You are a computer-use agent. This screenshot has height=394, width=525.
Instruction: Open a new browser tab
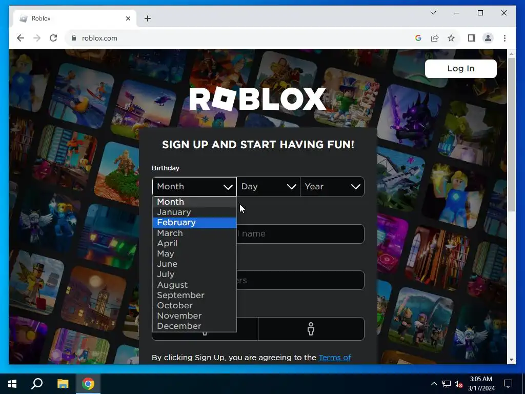pos(148,18)
